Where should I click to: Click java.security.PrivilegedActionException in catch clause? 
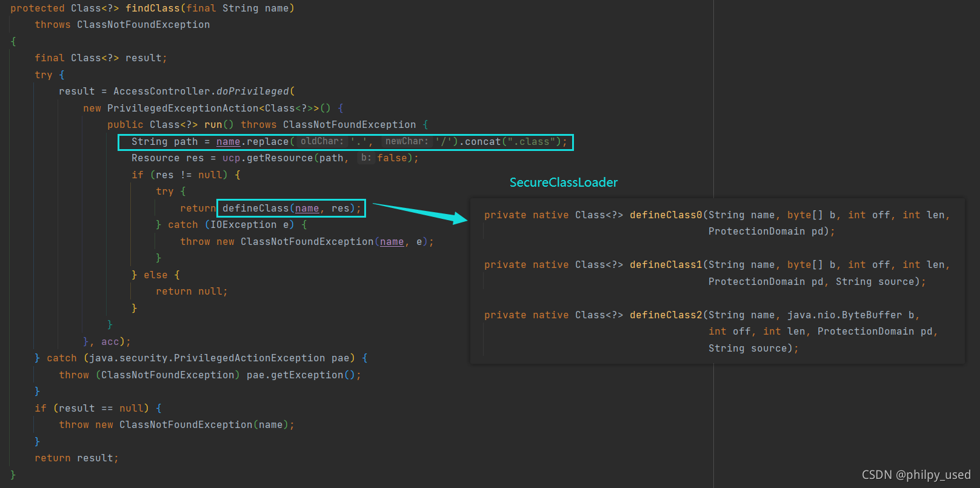(207, 358)
